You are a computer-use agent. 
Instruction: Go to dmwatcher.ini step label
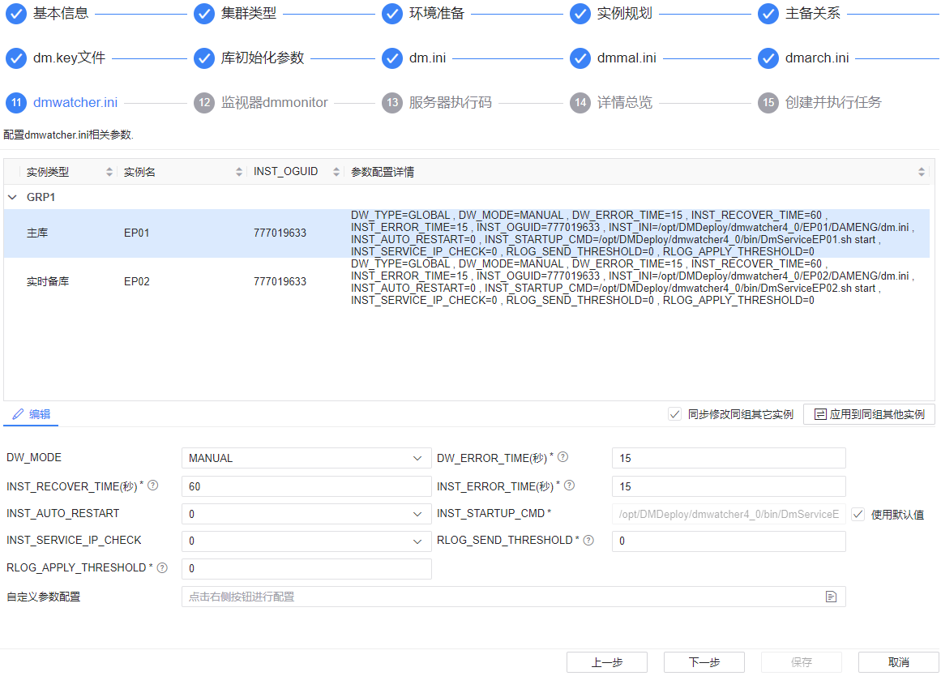click(x=75, y=103)
